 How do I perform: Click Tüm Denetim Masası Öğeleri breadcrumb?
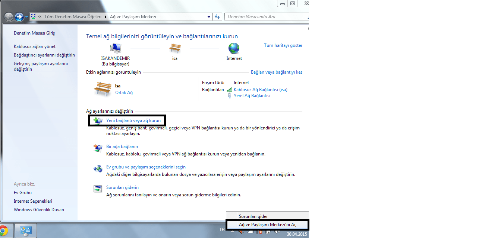(73, 17)
